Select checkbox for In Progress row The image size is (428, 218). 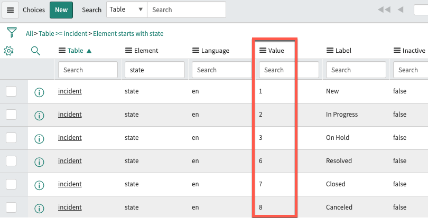[x=11, y=115]
